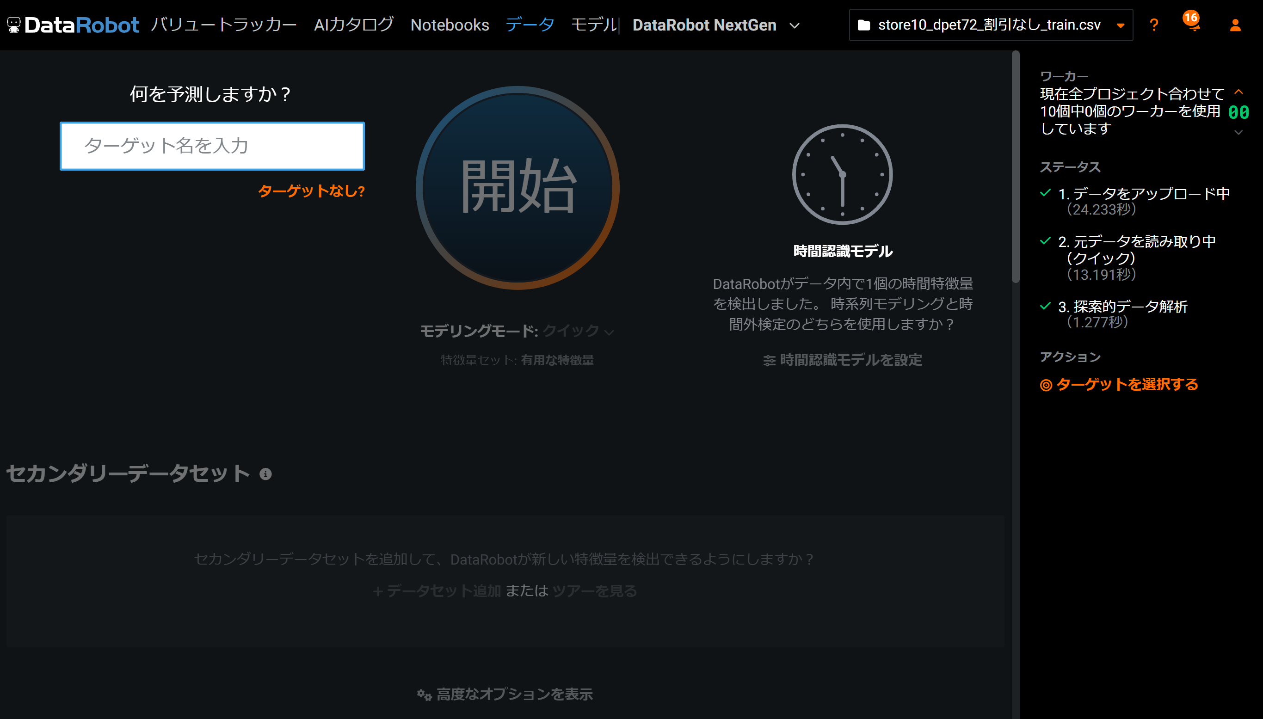1263x719 pixels.
Task: Click the ターゲットなし? link
Action: pos(311,191)
